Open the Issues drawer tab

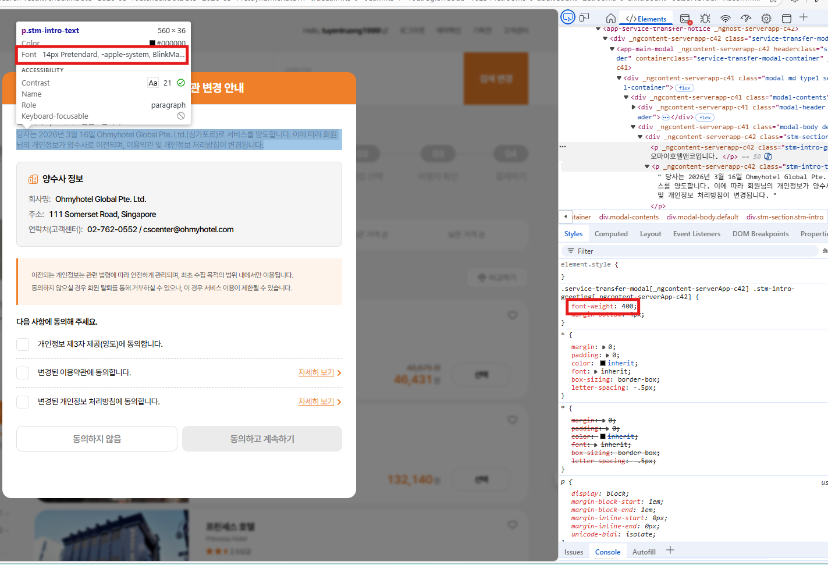click(x=574, y=552)
